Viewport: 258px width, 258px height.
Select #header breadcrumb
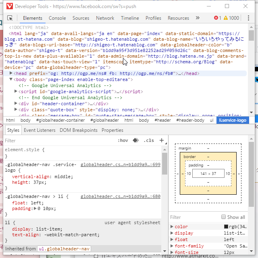tap(162, 120)
